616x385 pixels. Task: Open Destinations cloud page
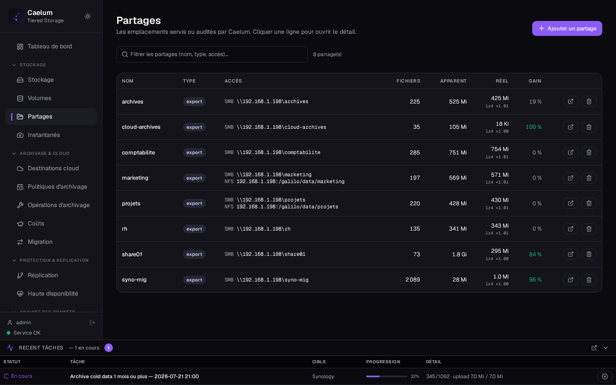tap(51, 168)
